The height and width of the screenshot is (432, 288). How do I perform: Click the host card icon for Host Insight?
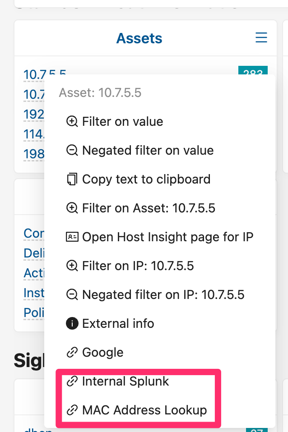click(x=72, y=237)
